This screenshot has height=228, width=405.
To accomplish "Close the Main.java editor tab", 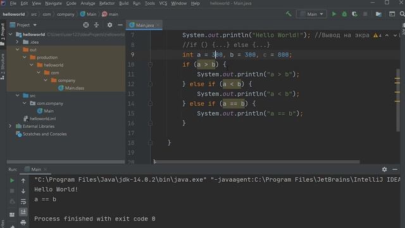I will [158, 25].
